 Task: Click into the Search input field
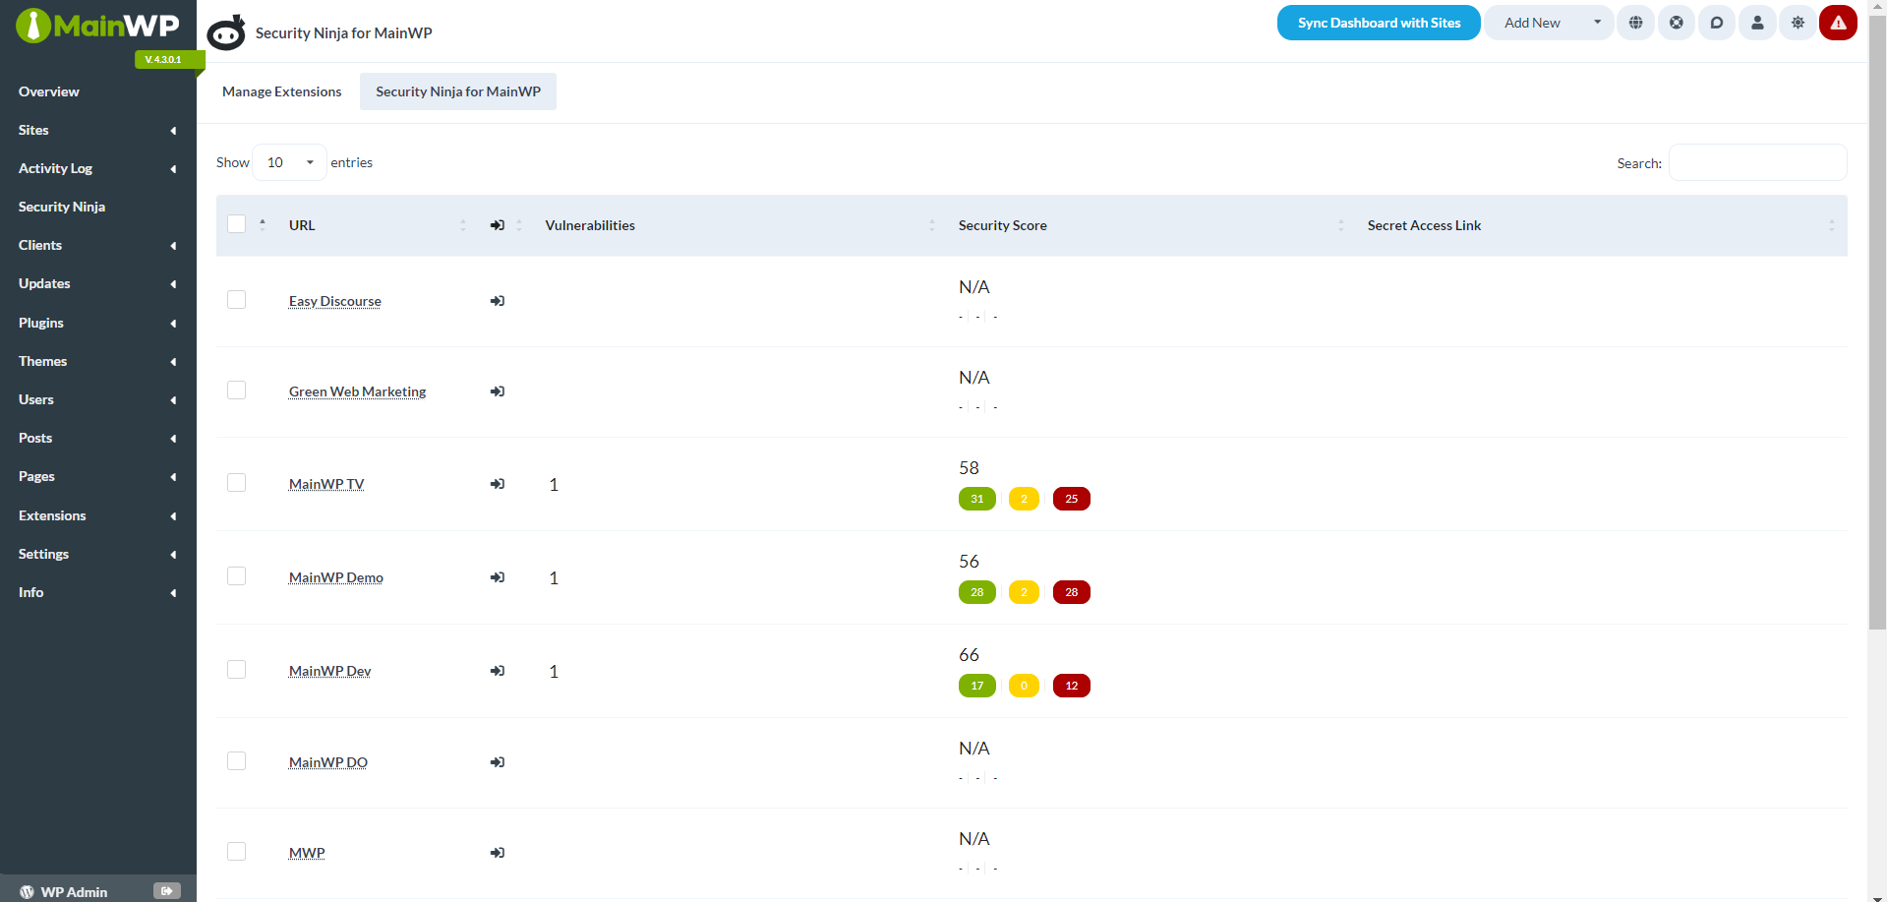[x=1757, y=162]
